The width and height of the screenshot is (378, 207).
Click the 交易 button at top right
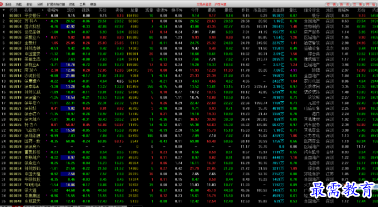pyautogui.click(x=358, y=4)
